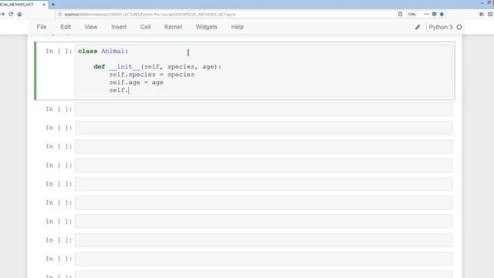The width and height of the screenshot is (494, 278).
Task: Select the In [ ] prompt of Animal cell
Action: (59, 51)
